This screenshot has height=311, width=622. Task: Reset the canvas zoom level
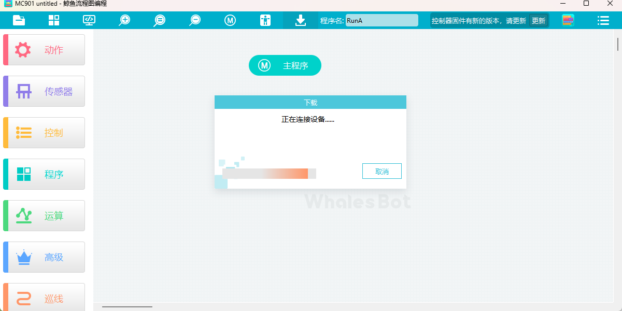click(x=159, y=20)
